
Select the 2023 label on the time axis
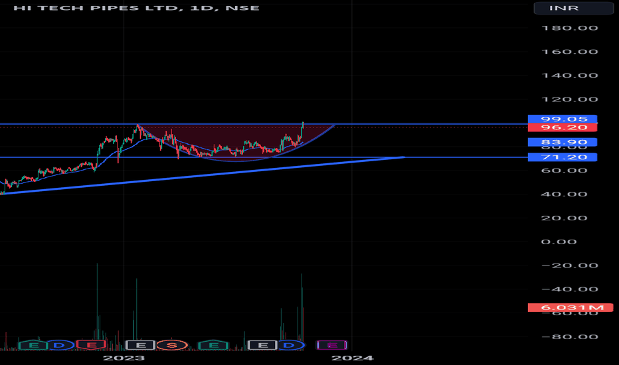[x=124, y=358]
